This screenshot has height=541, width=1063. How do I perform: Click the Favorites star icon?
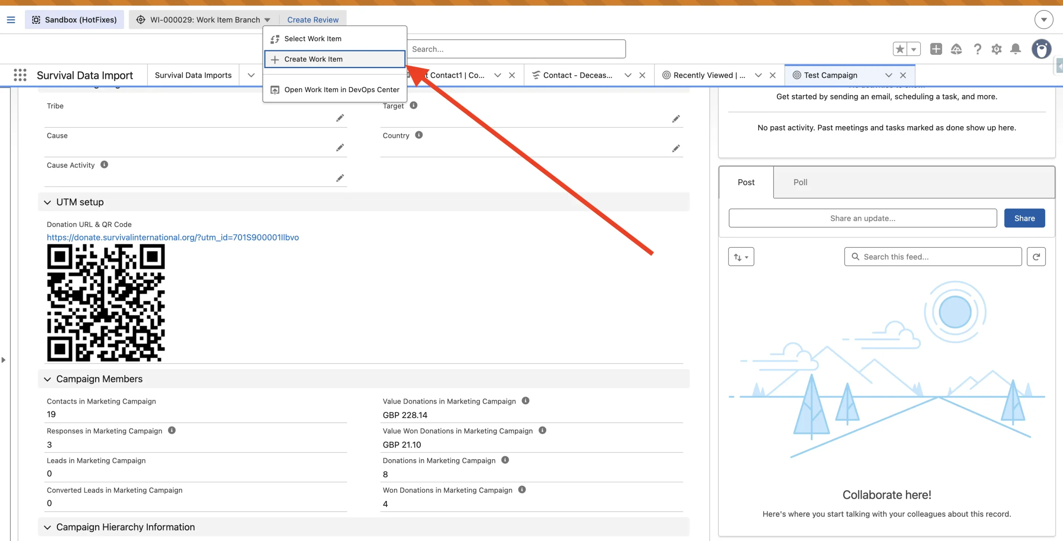900,49
